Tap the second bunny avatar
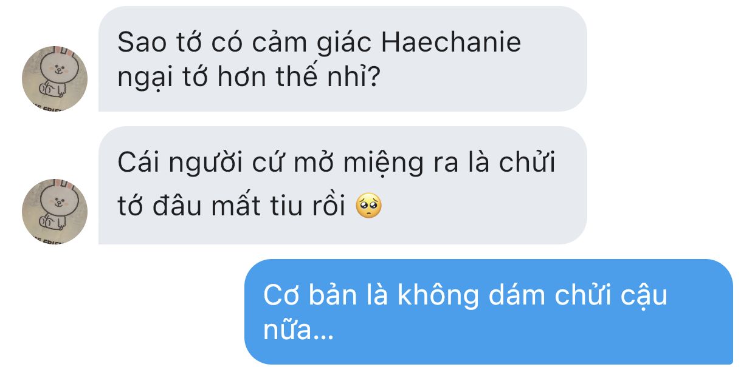This screenshot has height=367, width=755. coord(55,211)
